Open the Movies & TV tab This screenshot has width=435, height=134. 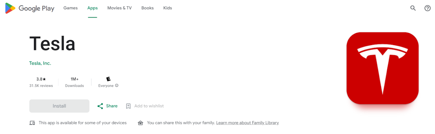(x=120, y=8)
